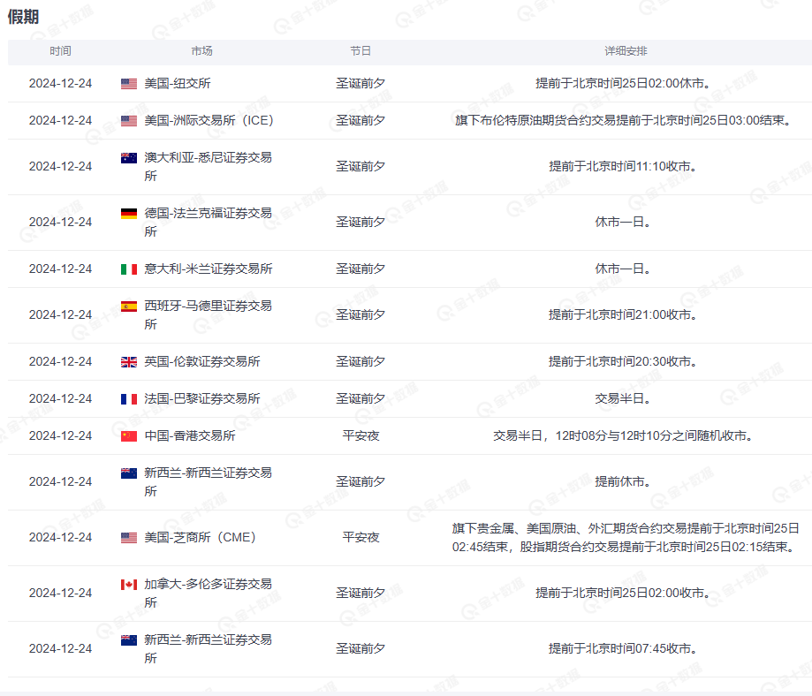Click the 平安夜 label in the 香港交易所 row
Image resolution: width=812 pixels, height=696 pixels.
coord(360,436)
